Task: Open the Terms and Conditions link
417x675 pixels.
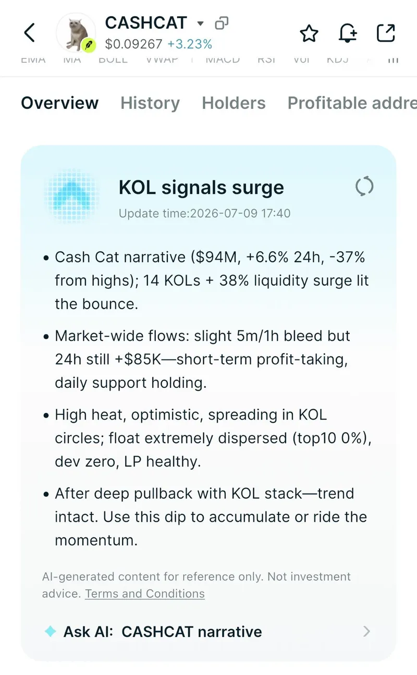Action: [x=145, y=594]
